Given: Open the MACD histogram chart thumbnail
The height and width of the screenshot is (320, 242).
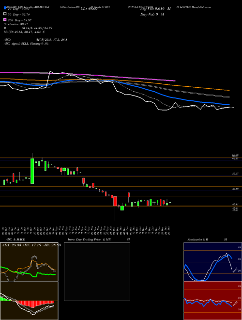Looking at the screenshot, I should click(x=29, y=301).
